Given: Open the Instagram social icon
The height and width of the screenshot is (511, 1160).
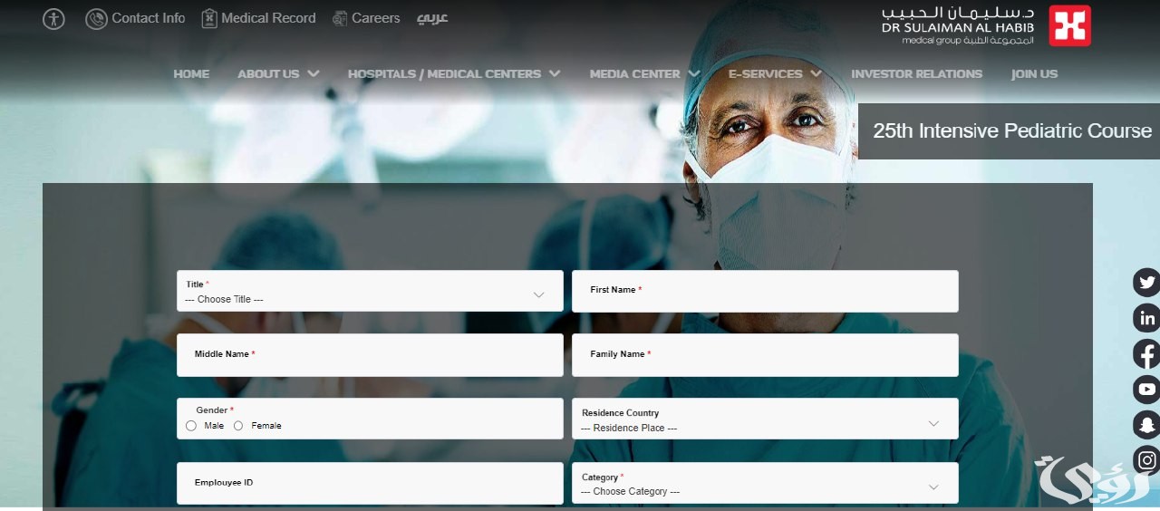Looking at the screenshot, I should tap(1147, 459).
